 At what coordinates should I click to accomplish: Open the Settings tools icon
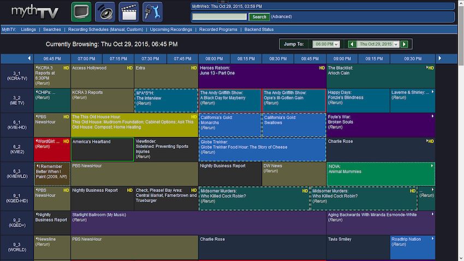pos(152,12)
